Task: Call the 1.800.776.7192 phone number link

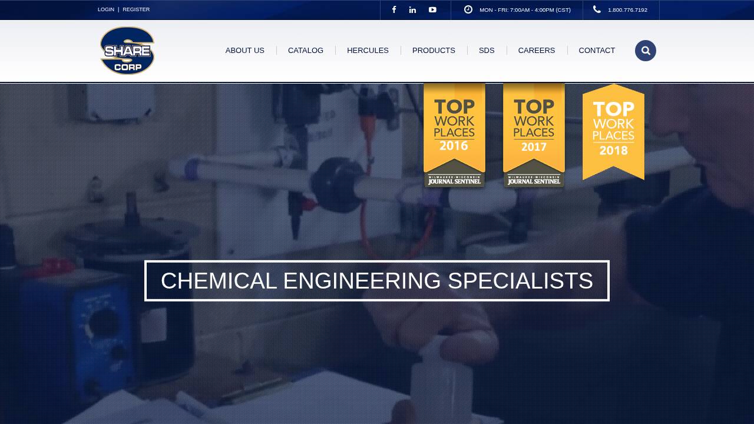Action: pos(627,9)
